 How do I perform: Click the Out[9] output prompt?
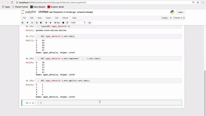pos(30,85)
